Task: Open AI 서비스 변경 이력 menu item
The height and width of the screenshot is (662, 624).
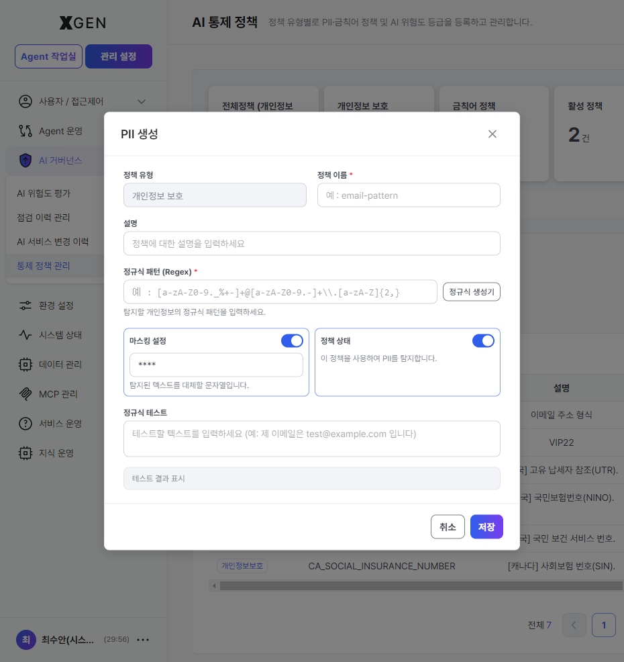Action: pos(53,242)
